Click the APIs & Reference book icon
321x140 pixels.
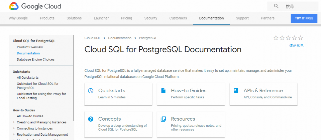(x=236, y=91)
